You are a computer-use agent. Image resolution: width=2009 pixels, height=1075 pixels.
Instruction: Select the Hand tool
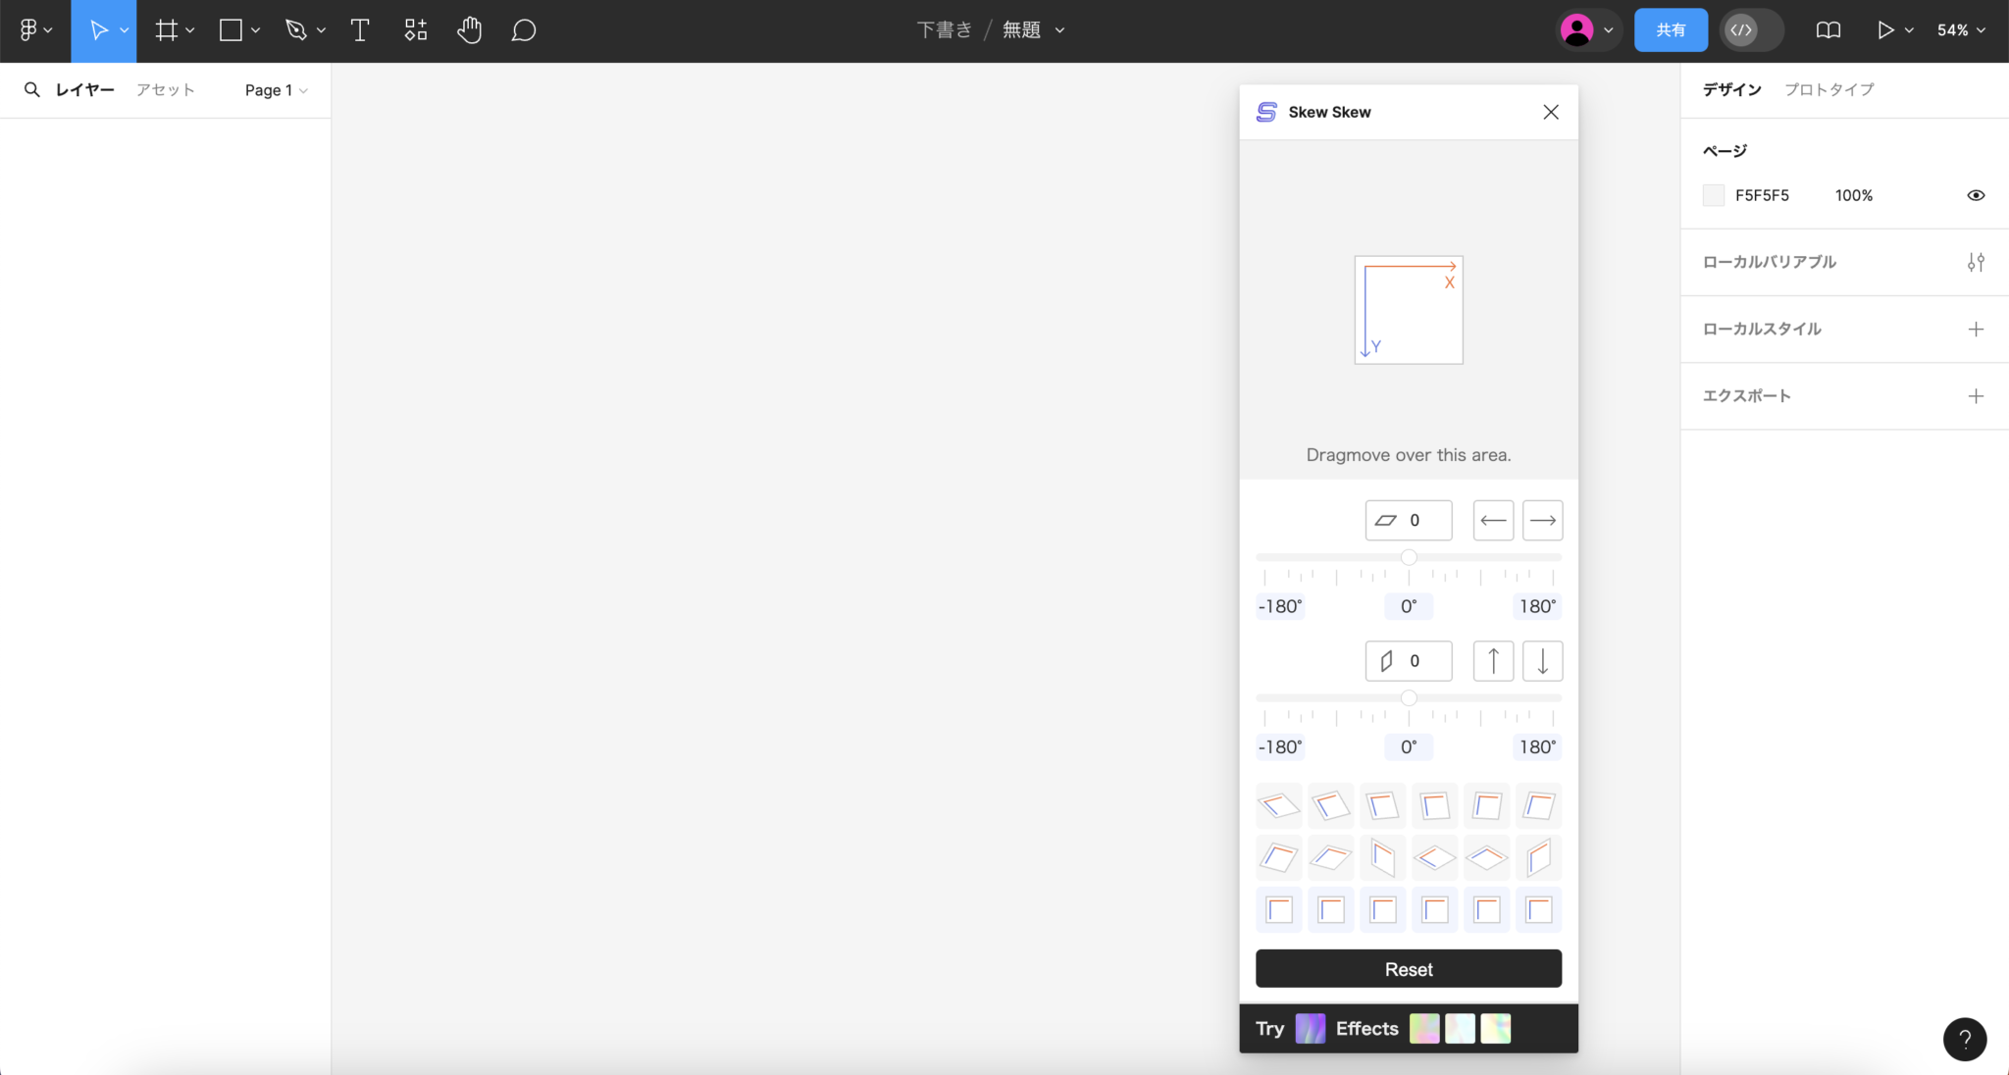tap(469, 30)
